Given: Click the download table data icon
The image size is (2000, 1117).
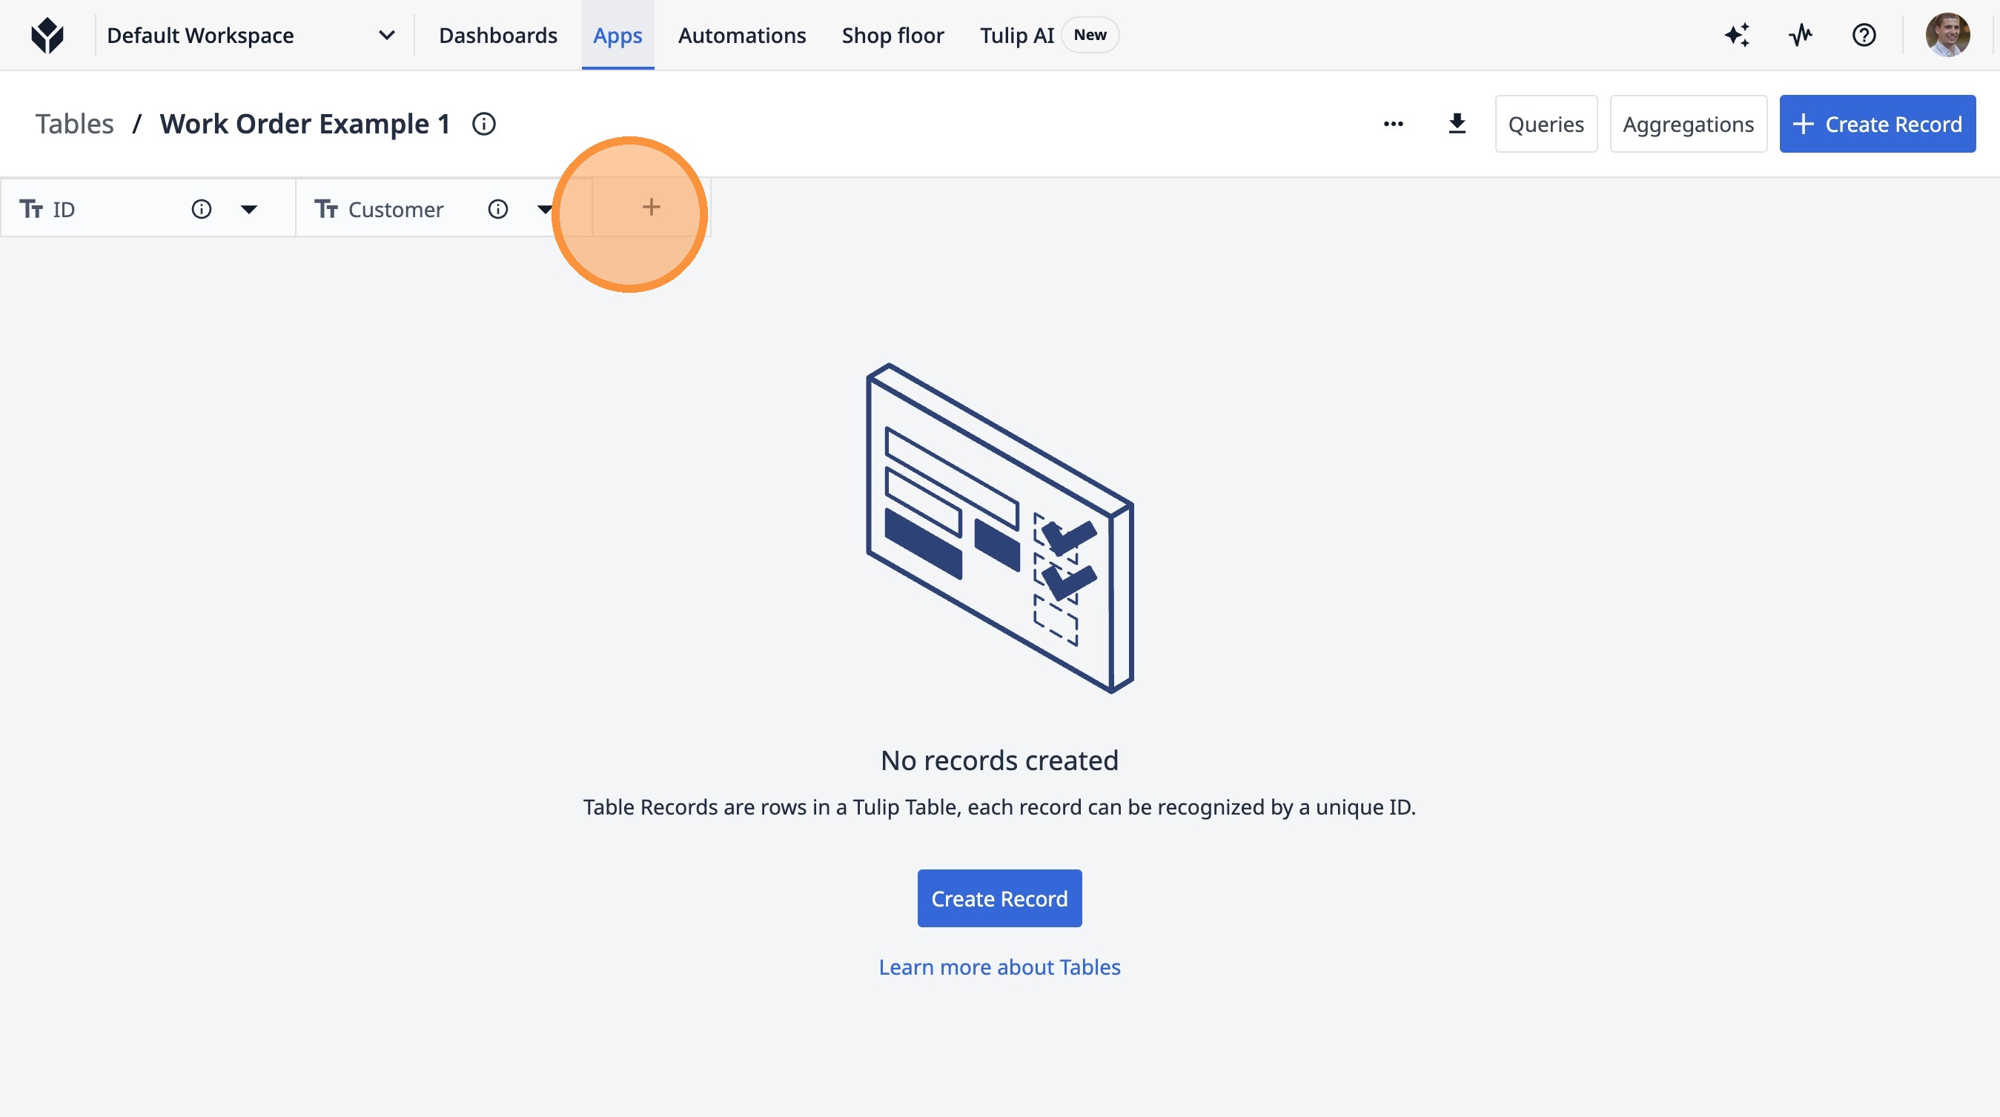Looking at the screenshot, I should (1457, 125).
